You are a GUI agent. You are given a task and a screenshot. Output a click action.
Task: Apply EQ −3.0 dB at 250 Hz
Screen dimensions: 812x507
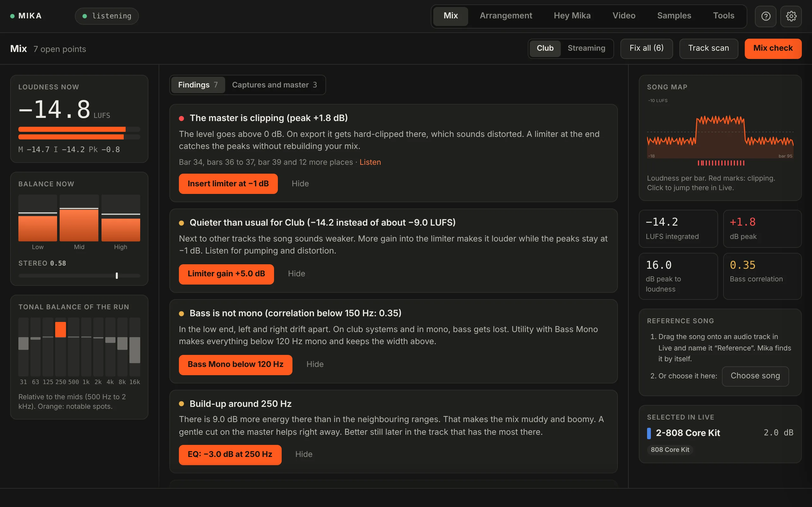pos(230,455)
